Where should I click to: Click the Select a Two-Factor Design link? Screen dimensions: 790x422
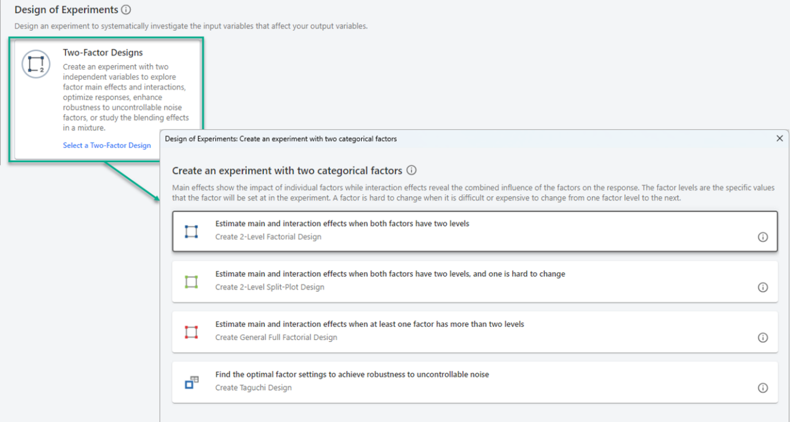click(x=107, y=145)
